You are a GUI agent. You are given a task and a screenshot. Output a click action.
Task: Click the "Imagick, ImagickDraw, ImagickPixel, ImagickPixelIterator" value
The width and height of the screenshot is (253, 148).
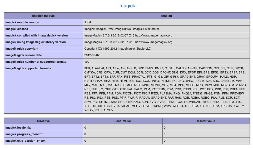pos(122,29)
